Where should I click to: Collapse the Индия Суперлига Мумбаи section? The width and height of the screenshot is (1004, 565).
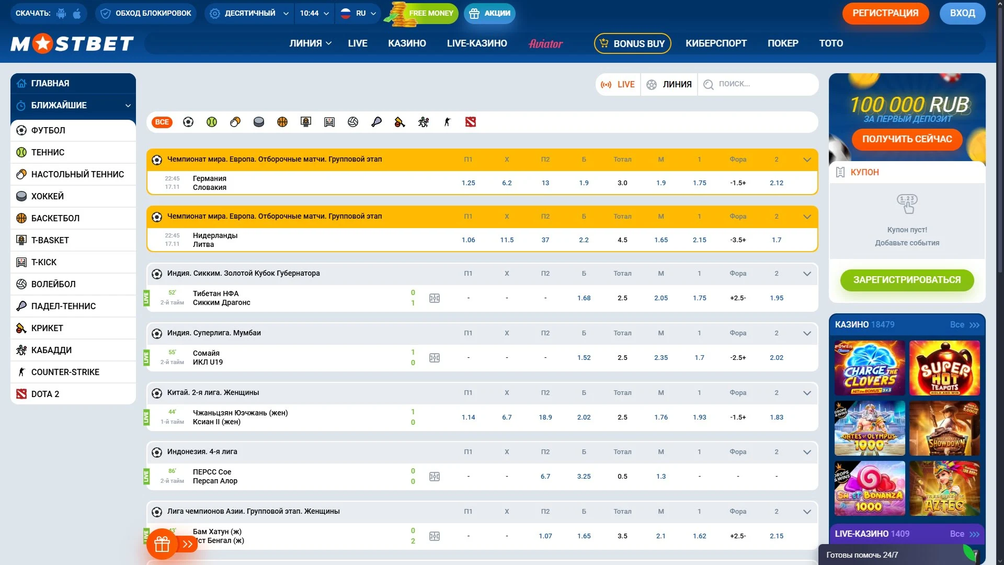click(807, 333)
